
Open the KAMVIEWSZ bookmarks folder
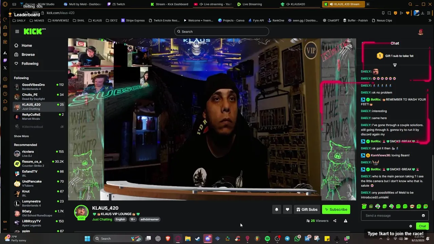coord(58,20)
